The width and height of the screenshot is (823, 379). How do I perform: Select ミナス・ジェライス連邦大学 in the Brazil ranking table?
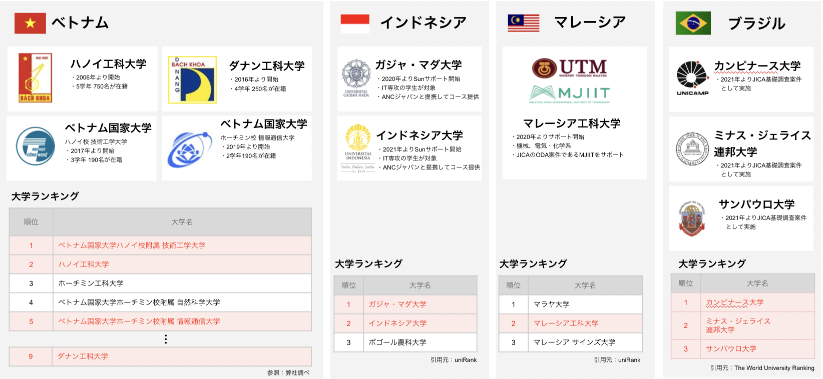738,325
